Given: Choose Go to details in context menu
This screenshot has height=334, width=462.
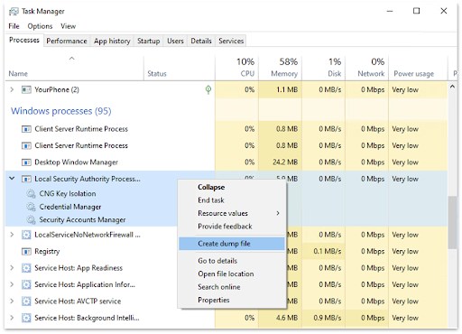Looking at the screenshot, I should click(232, 261).
